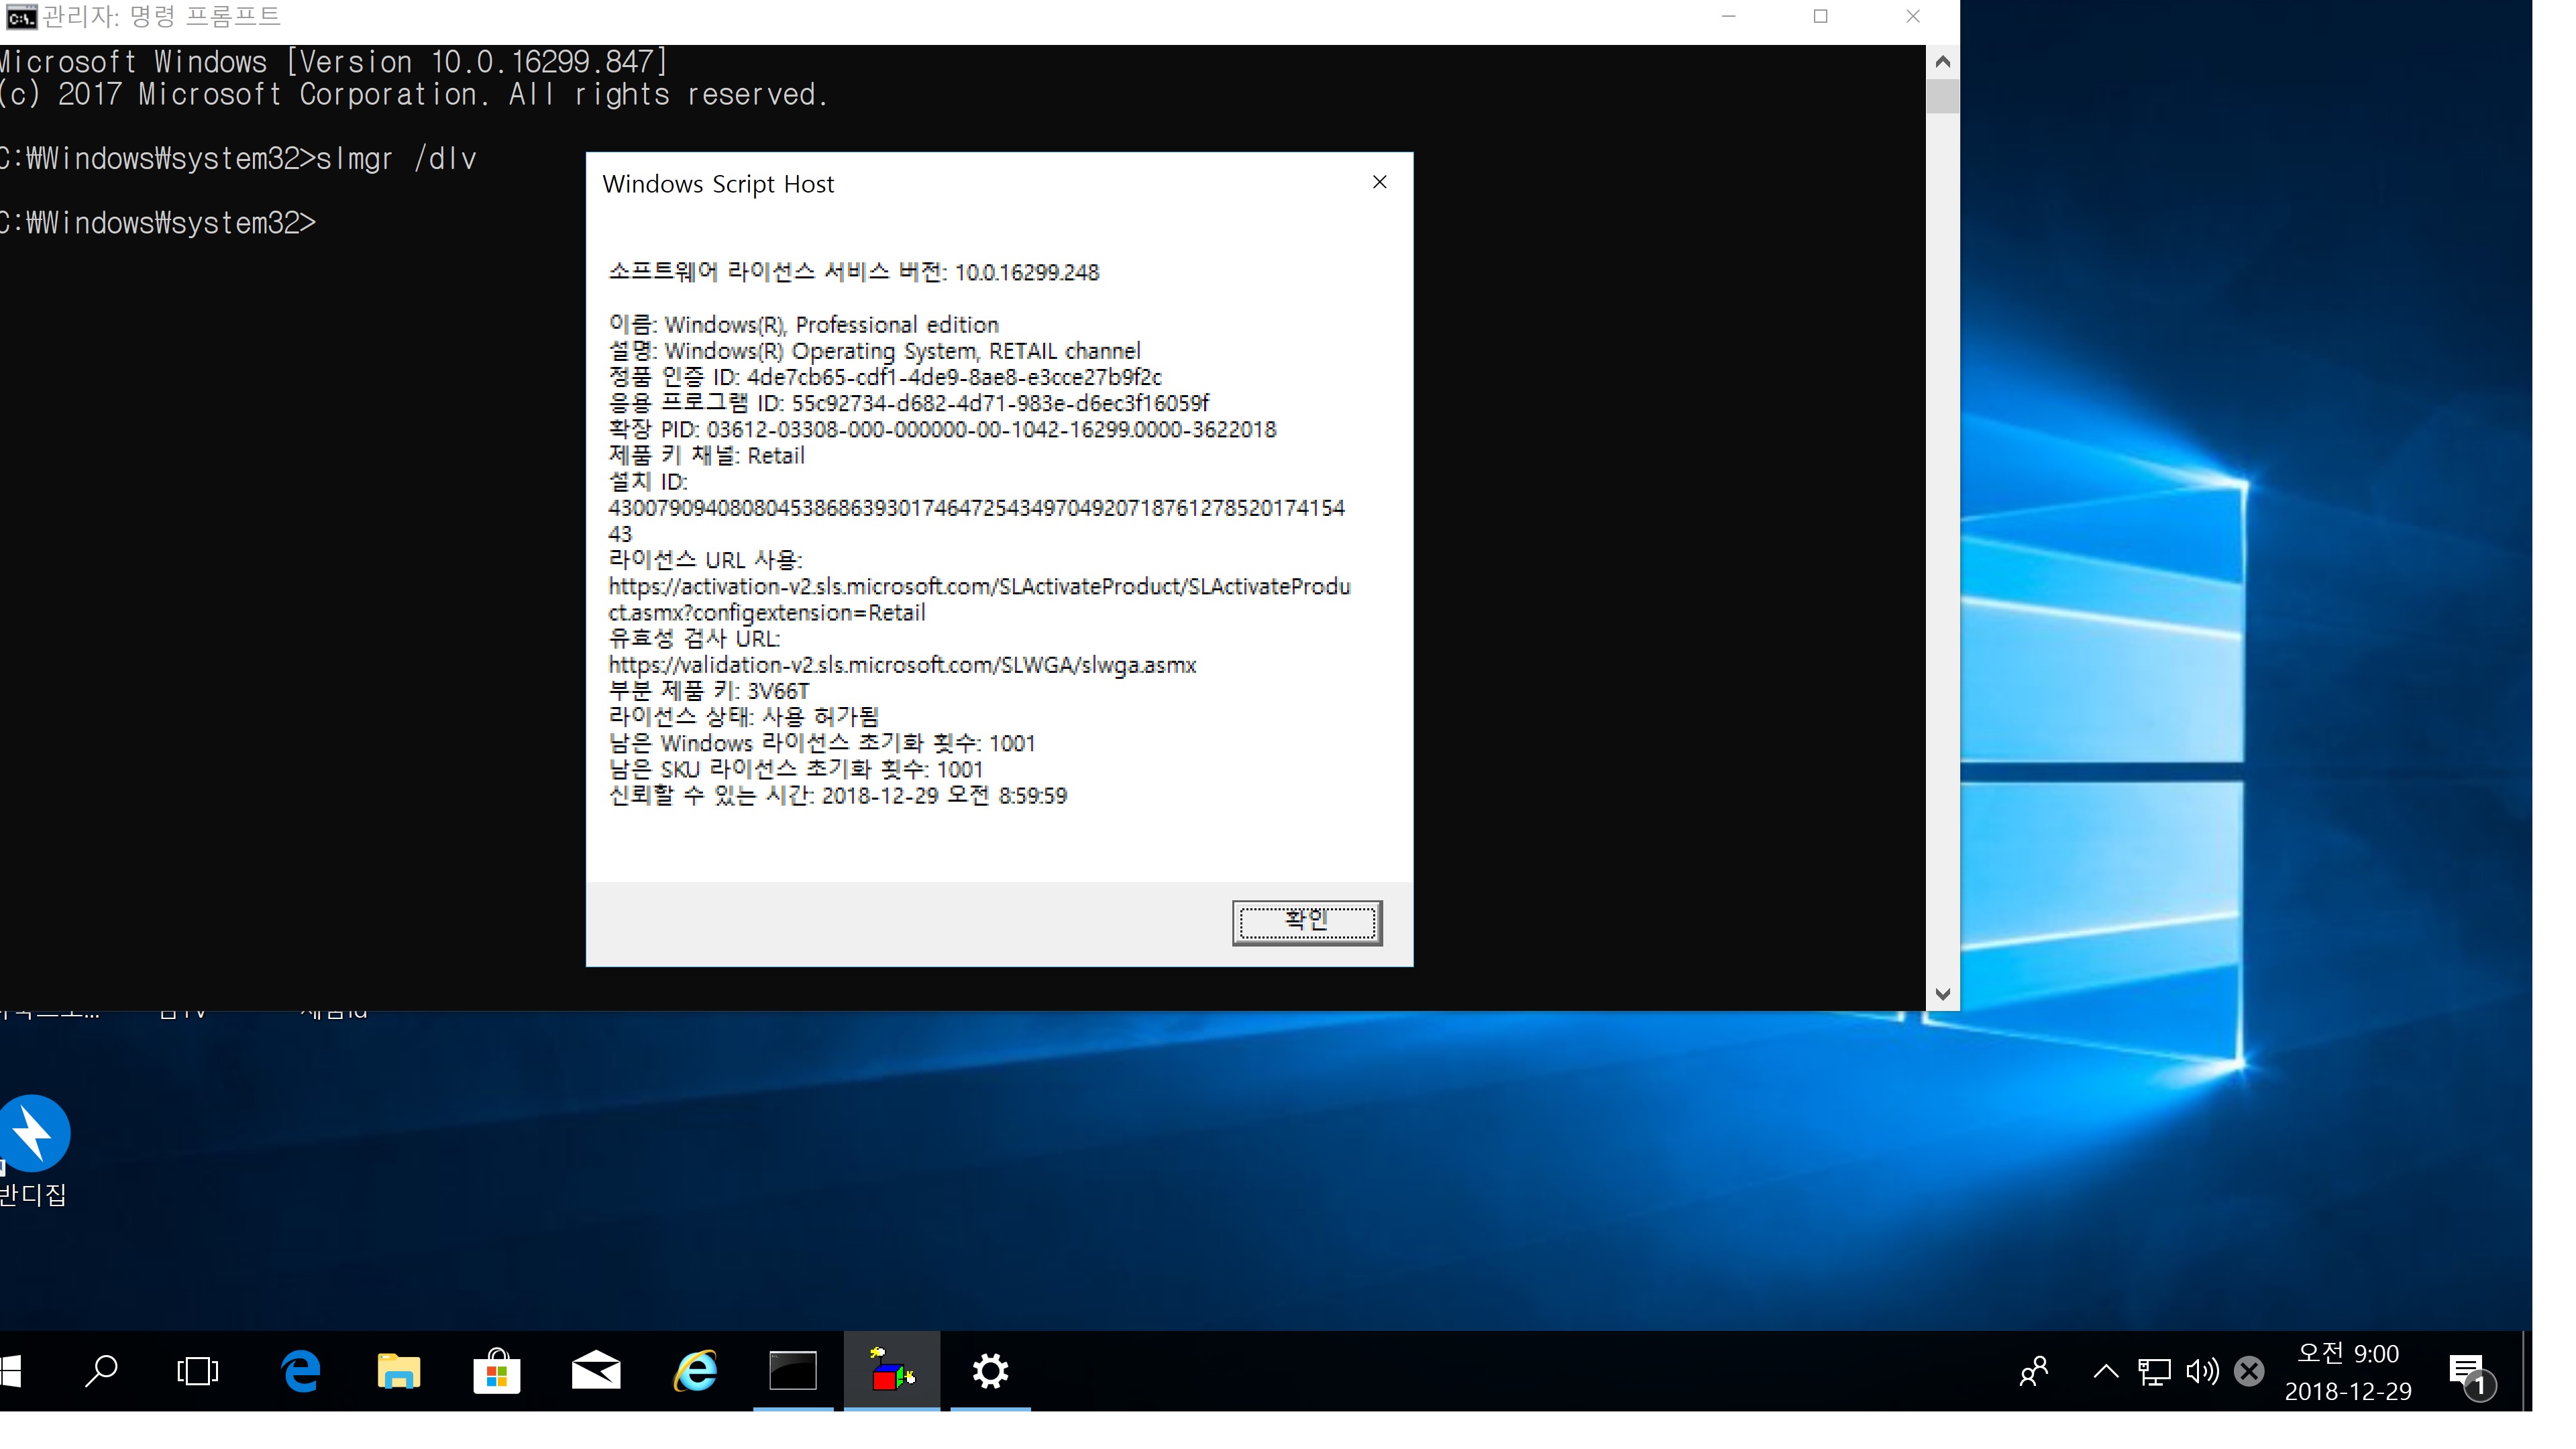Click the 응용 프로그램 ID line
The image size is (2576, 1449).
coord(908,403)
